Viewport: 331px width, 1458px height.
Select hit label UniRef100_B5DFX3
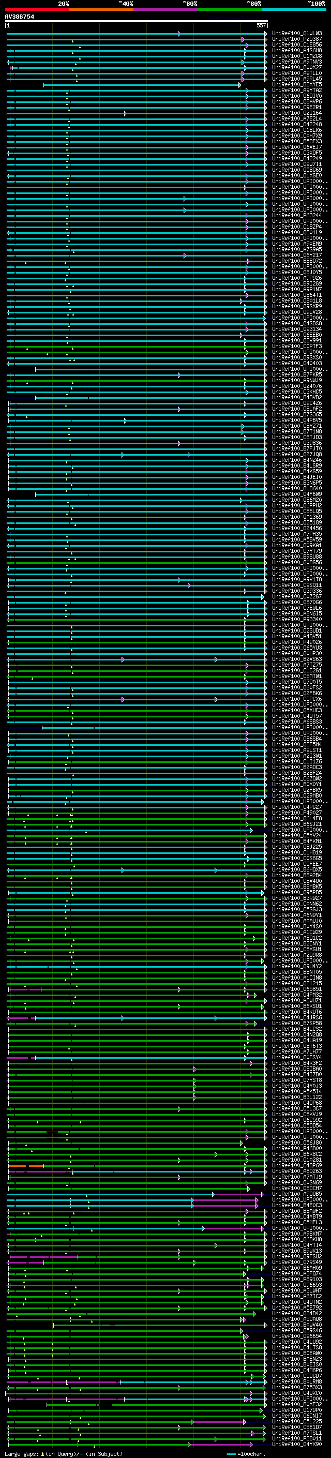[x=297, y=142]
